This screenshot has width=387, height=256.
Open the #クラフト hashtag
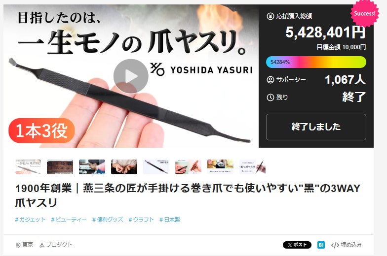click(141, 220)
